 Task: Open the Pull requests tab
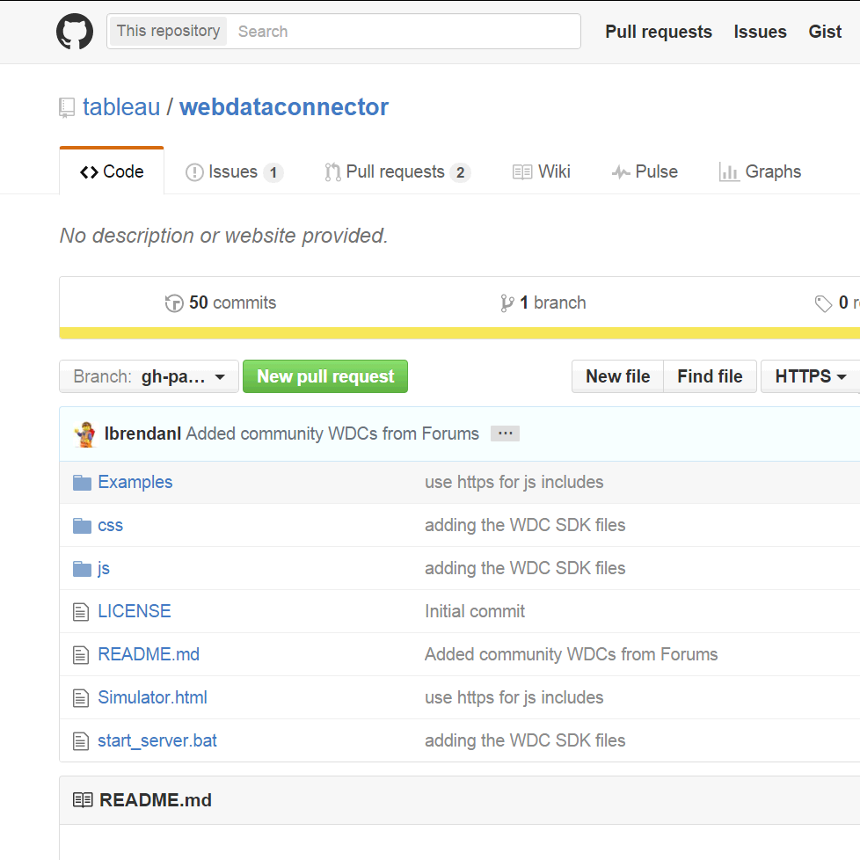tap(397, 172)
